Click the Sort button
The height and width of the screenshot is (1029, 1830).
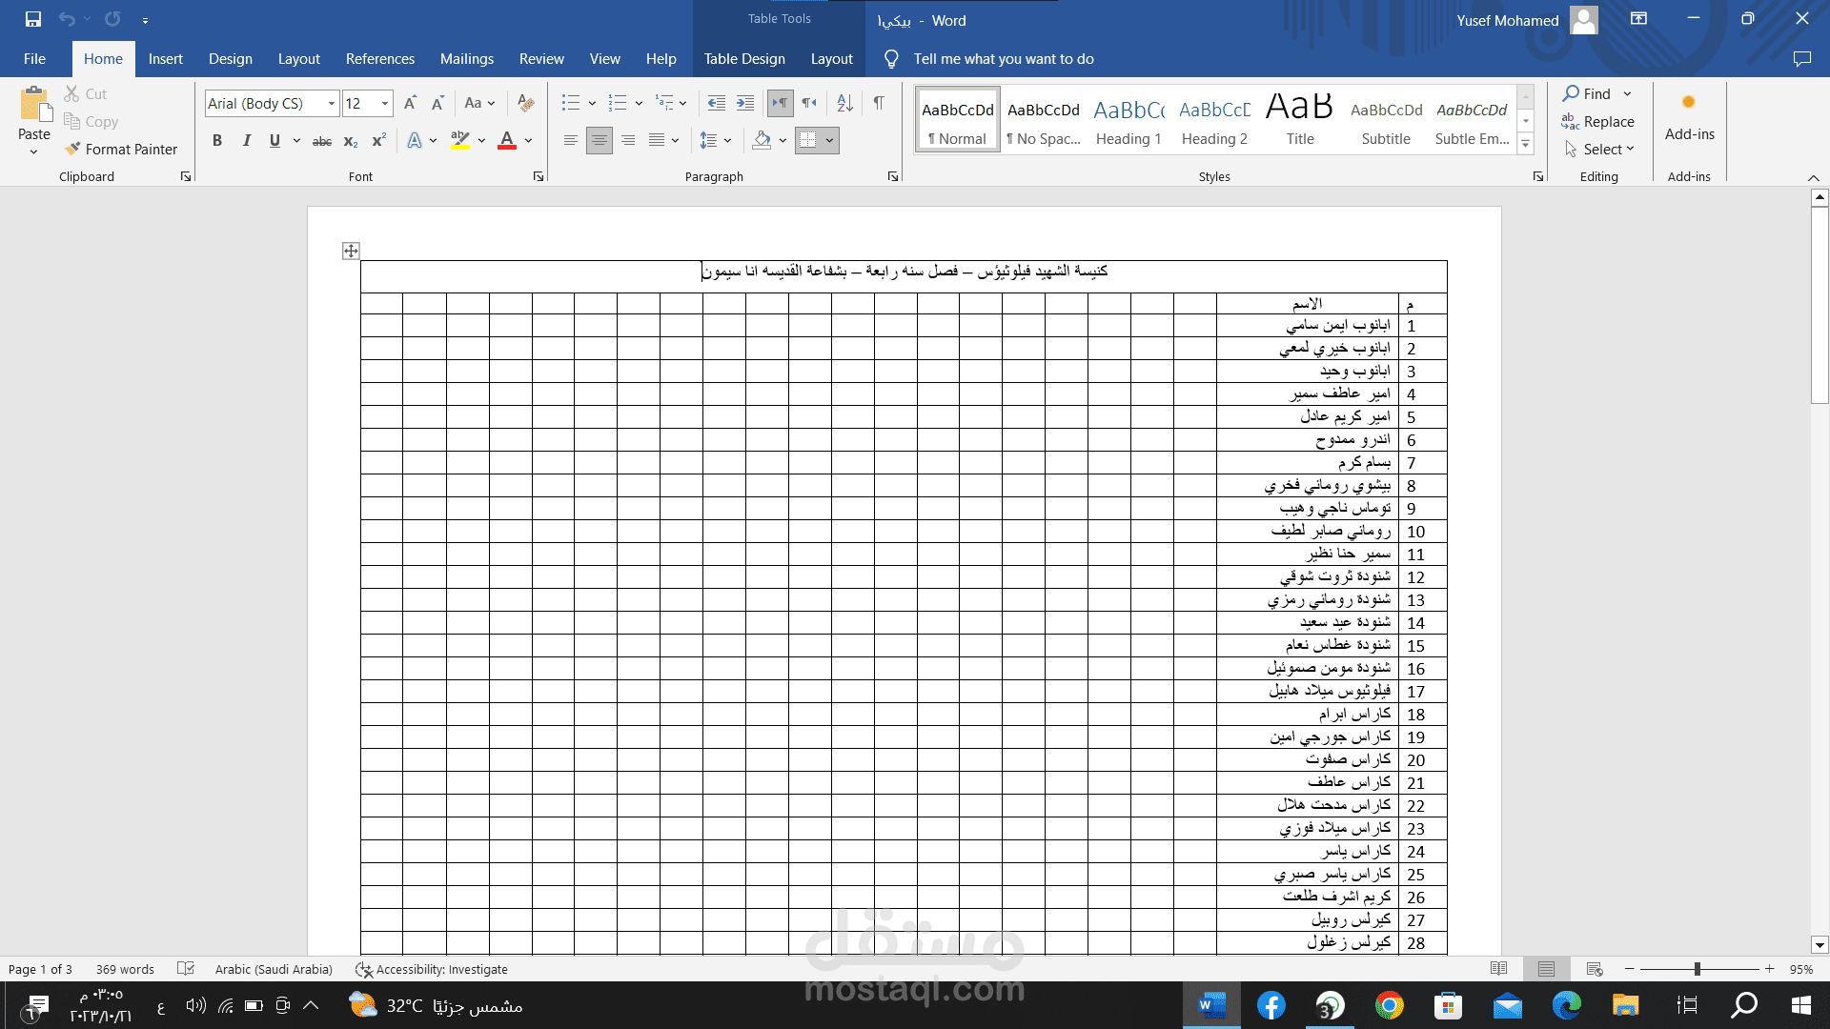844,103
